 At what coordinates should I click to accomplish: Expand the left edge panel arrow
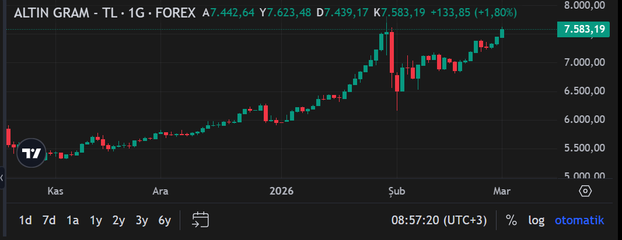[2, 177]
